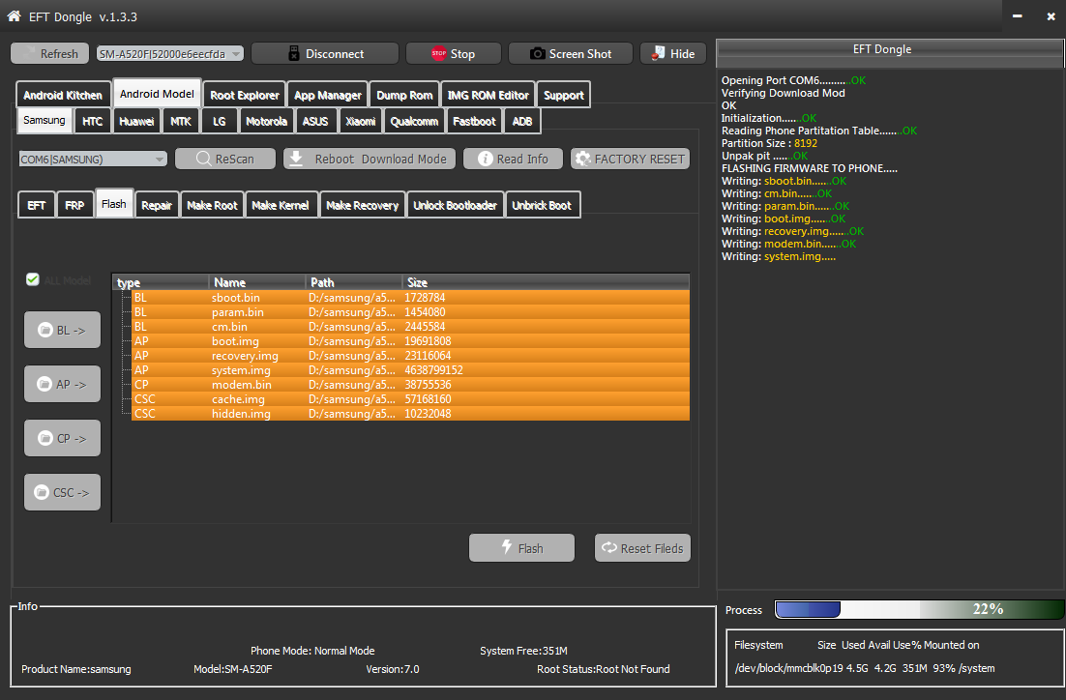The height and width of the screenshot is (700, 1066).
Task: Open the COM6|SAMSUNG port dropdown
Action: [x=93, y=159]
